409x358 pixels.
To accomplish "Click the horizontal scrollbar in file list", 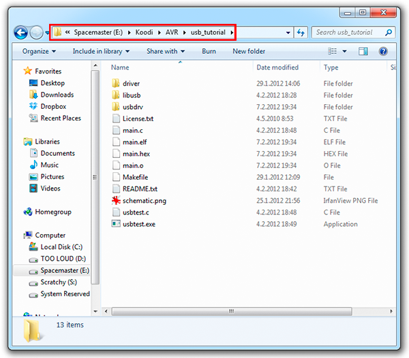I will 232,312.
